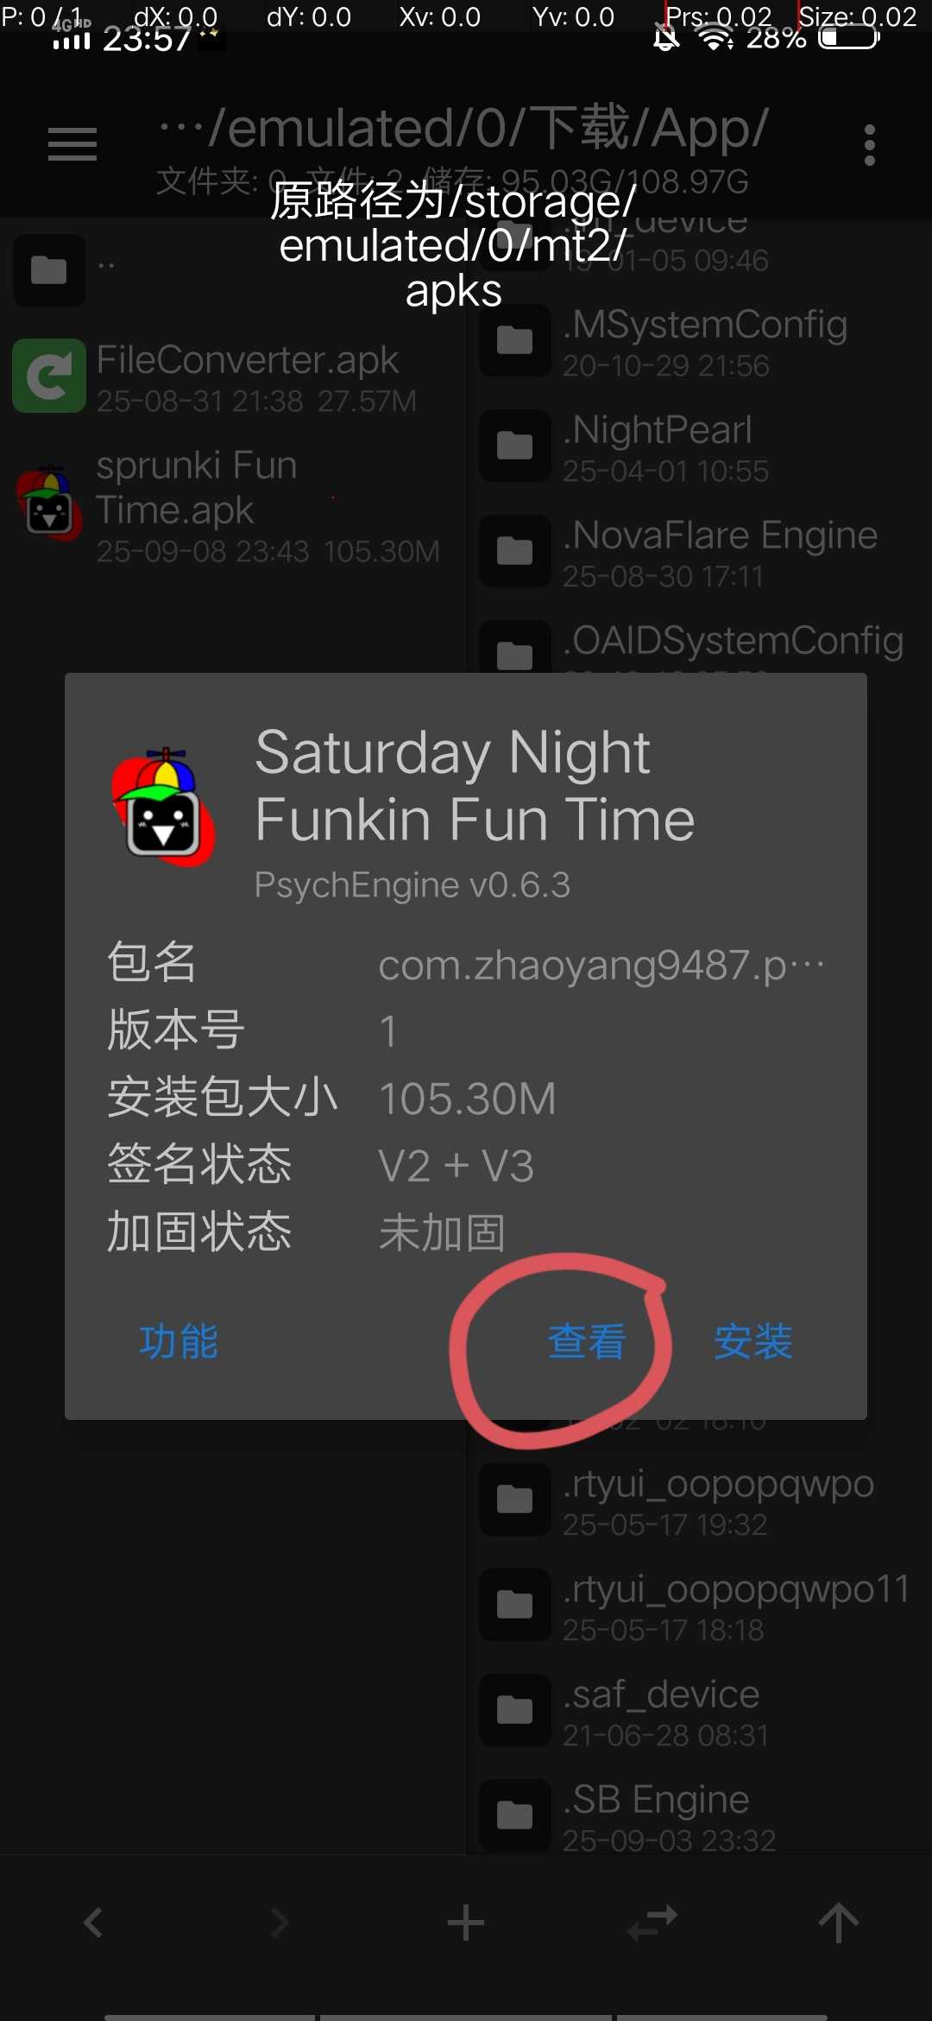Open the three-dot overflow menu
The height and width of the screenshot is (2021, 932).
(869, 145)
